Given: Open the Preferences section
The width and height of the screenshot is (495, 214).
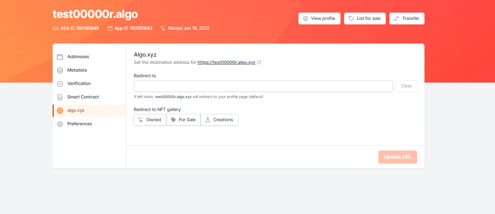Looking at the screenshot, I should 80,124.
